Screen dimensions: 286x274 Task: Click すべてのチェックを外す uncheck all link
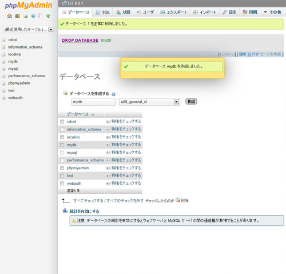click(x=125, y=201)
